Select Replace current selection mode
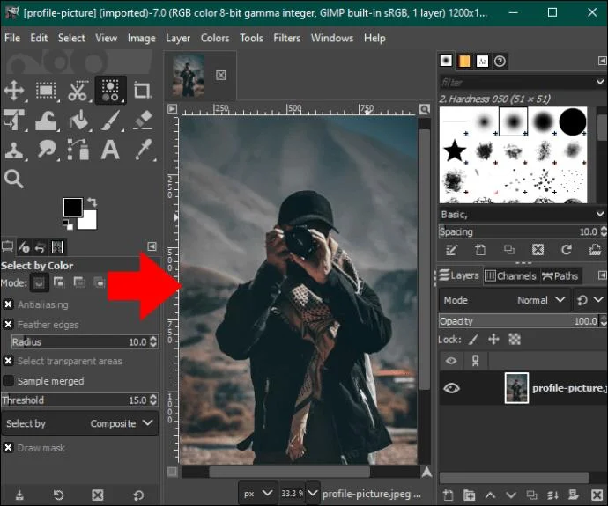Screen dimensions: 608x506 (39, 282)
